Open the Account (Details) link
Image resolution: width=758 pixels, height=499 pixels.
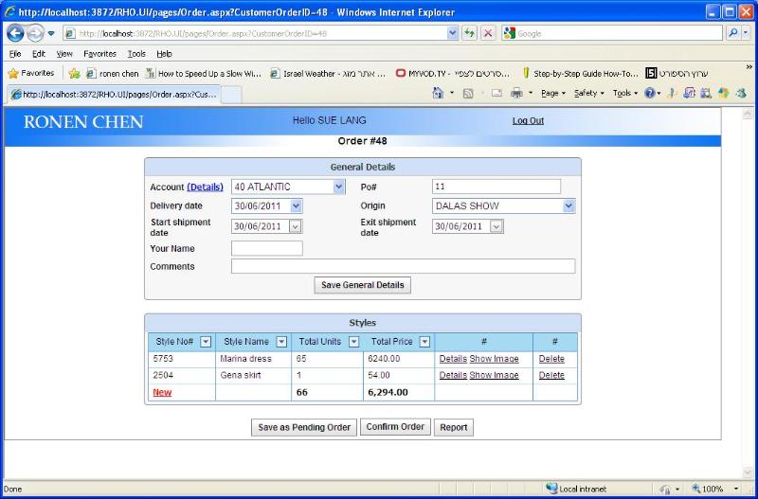(x=205, y=187)
